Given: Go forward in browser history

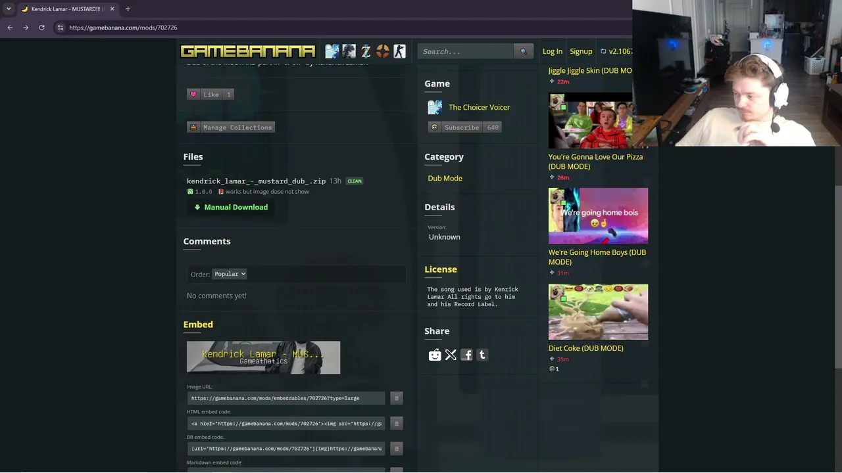Looking at the screenshot, I should coord(26,28).
